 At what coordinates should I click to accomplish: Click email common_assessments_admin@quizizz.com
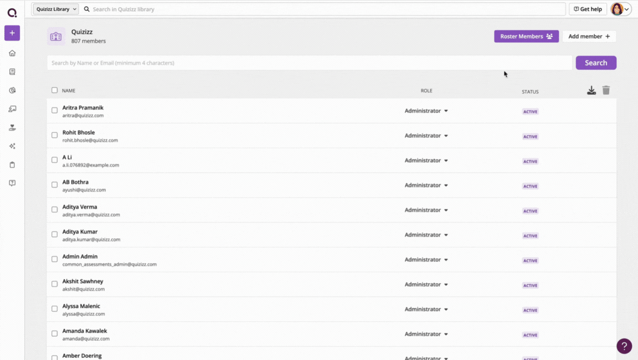[x=110, y=264]
